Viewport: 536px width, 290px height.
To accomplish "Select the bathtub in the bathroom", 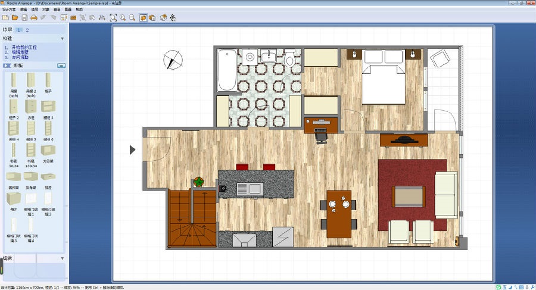I will click(x=228, y=70).
